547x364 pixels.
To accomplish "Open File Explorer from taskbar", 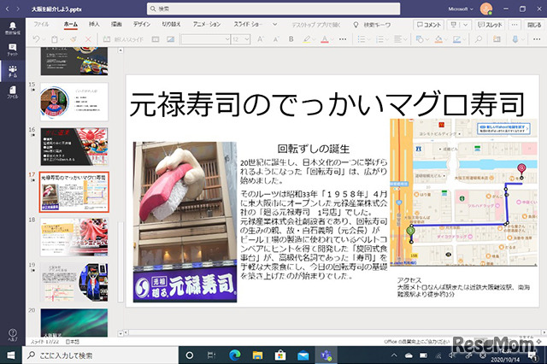I will (x=257, y=355).
